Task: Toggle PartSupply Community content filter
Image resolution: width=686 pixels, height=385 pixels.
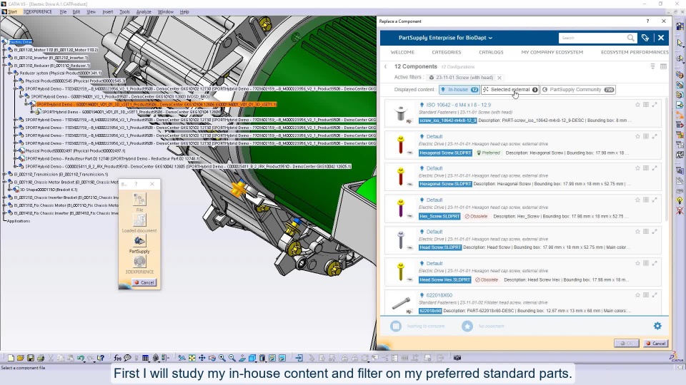Action: [578, 90]
